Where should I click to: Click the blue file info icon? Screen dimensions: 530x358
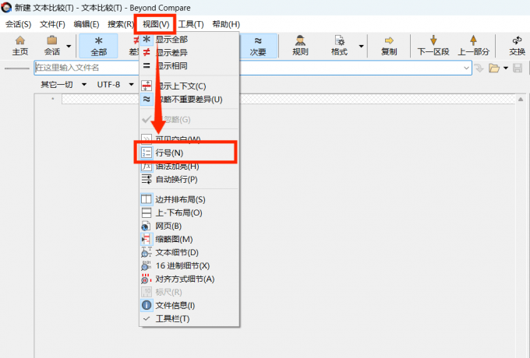[147, 305]
